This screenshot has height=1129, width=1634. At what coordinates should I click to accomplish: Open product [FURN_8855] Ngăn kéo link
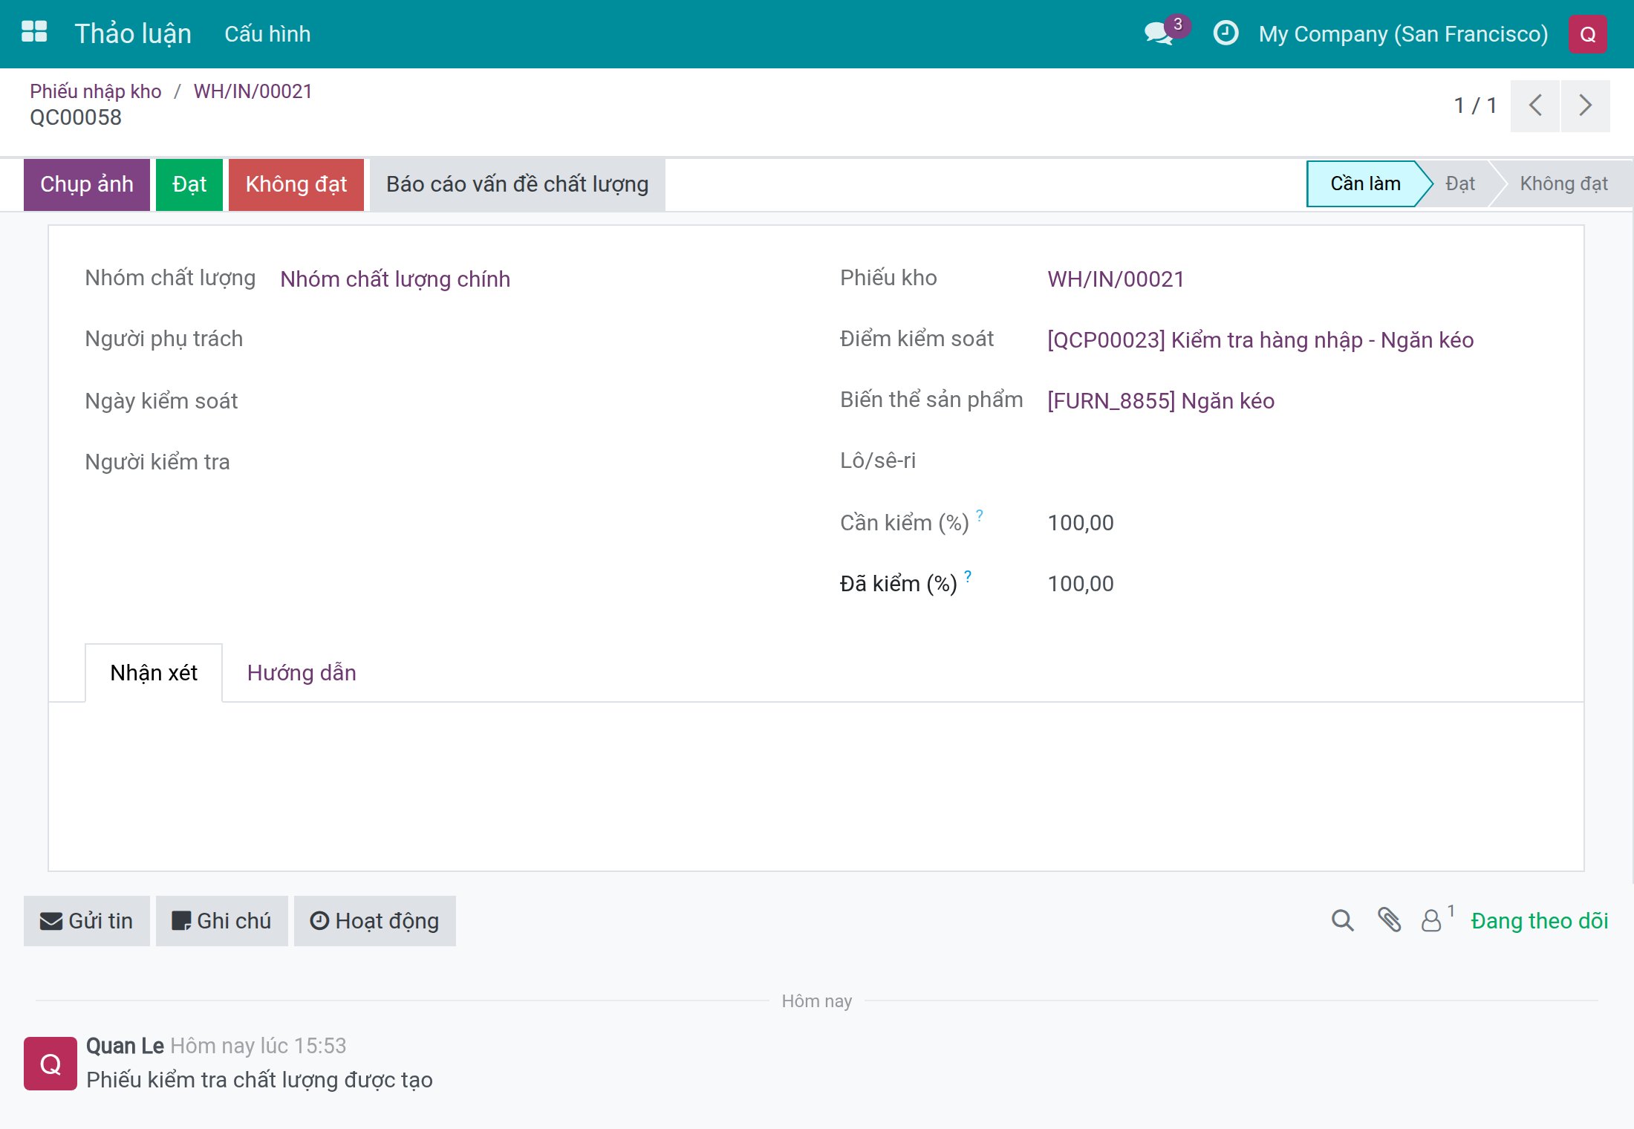[x=1161, y=401]
